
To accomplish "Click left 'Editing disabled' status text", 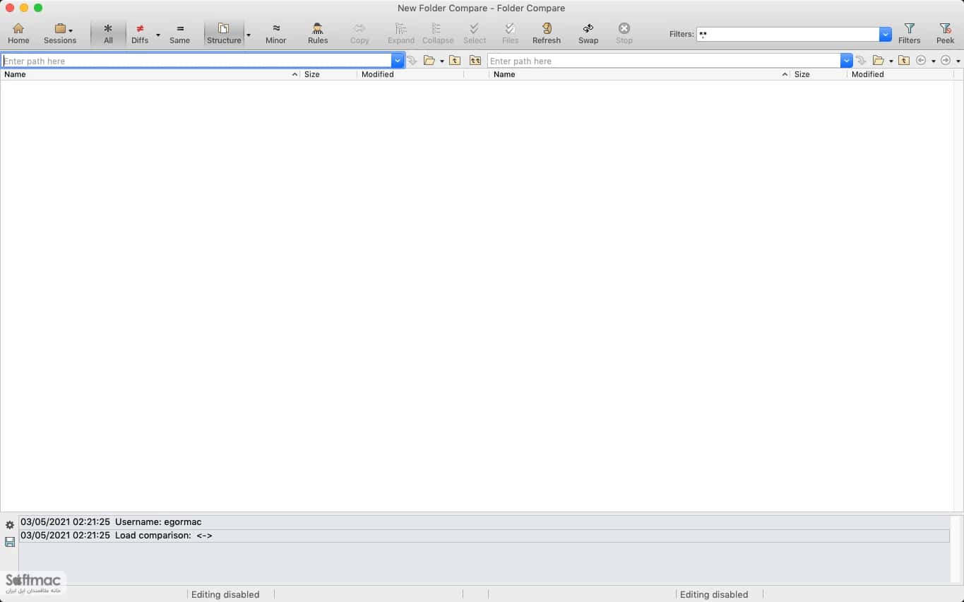I will pos(225,594).
